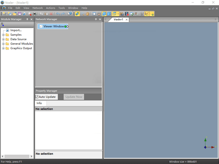Click the Open file folder icon

pos(15,14)
